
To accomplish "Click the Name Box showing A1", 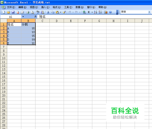I will pos(11,17).
